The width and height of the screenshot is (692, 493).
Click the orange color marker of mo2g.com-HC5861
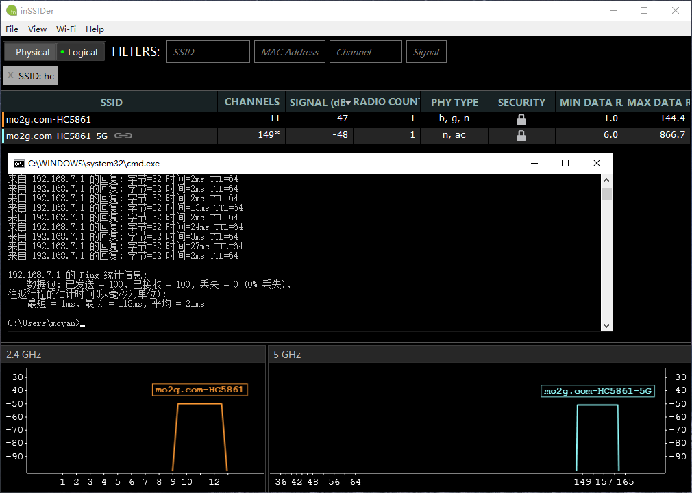(x=3, y=119)
